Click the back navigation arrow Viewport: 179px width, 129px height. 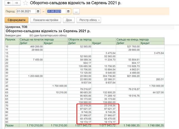coord(9,3)
